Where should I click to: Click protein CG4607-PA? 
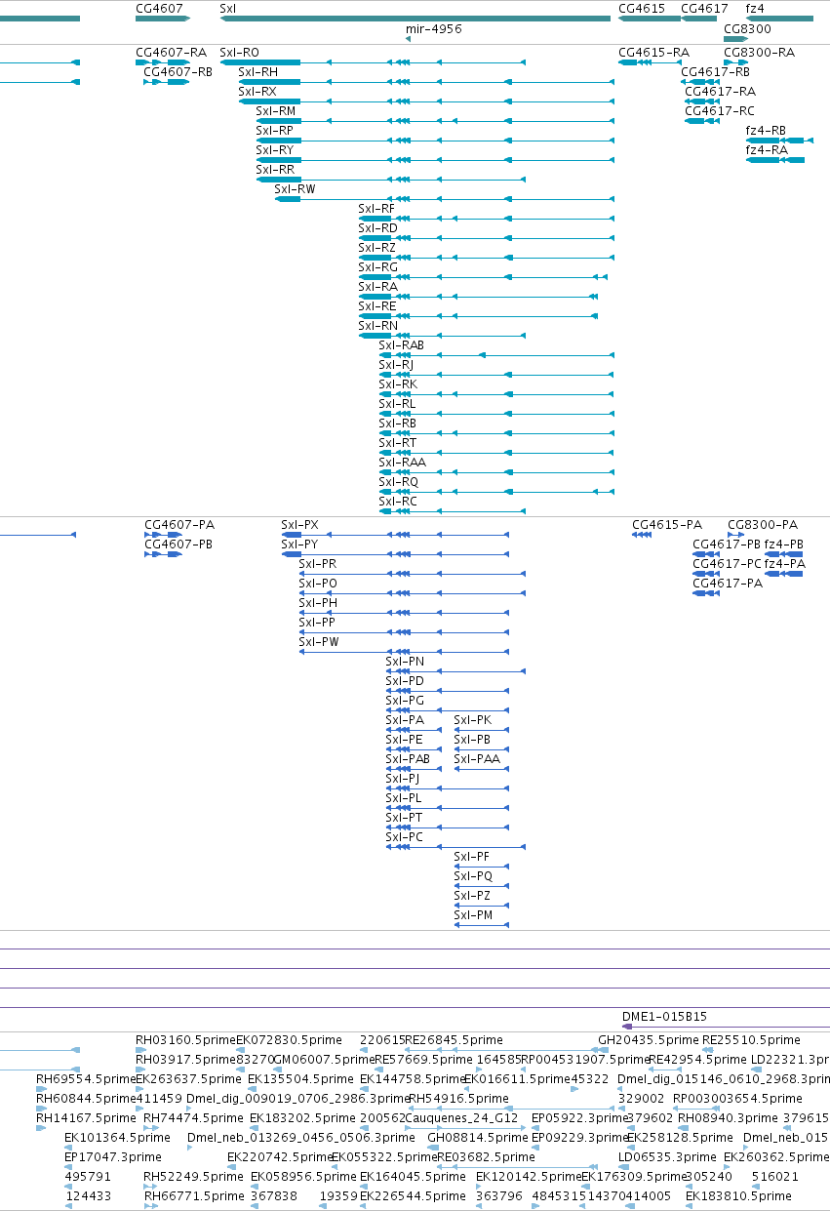pyautogui.click(x=179, y=524)
